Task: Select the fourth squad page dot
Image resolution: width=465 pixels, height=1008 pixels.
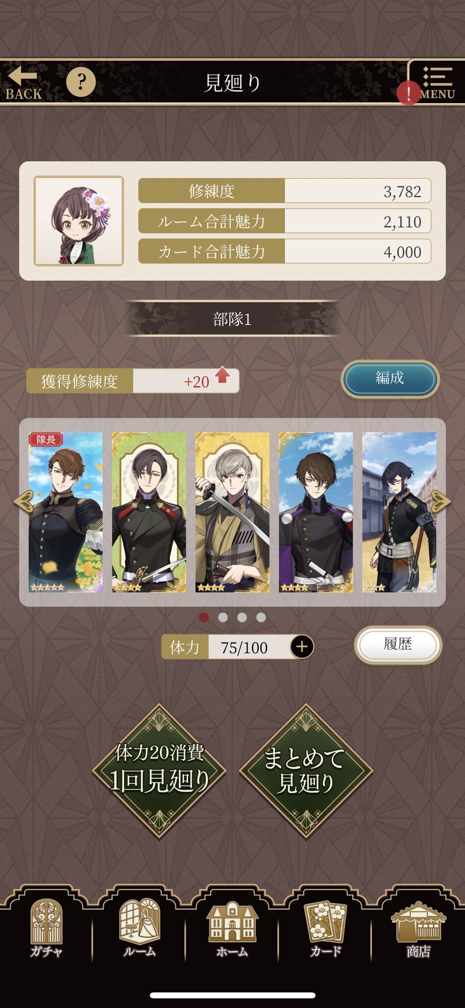Action: [261, 617]
